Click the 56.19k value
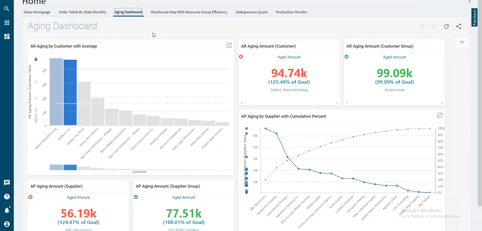 pos(78,213)
